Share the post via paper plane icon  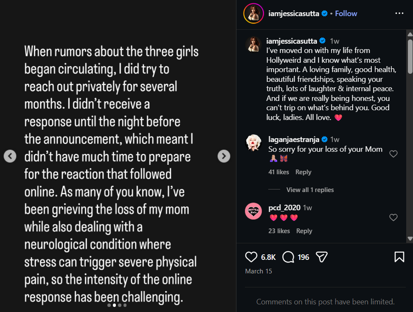(x=322, y=257)
